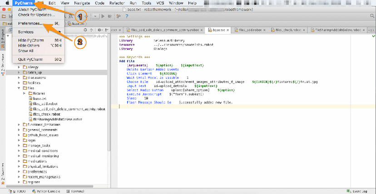This screenshot has height=194, width=376.
Task: Open the Event Log
Action: 358,192
